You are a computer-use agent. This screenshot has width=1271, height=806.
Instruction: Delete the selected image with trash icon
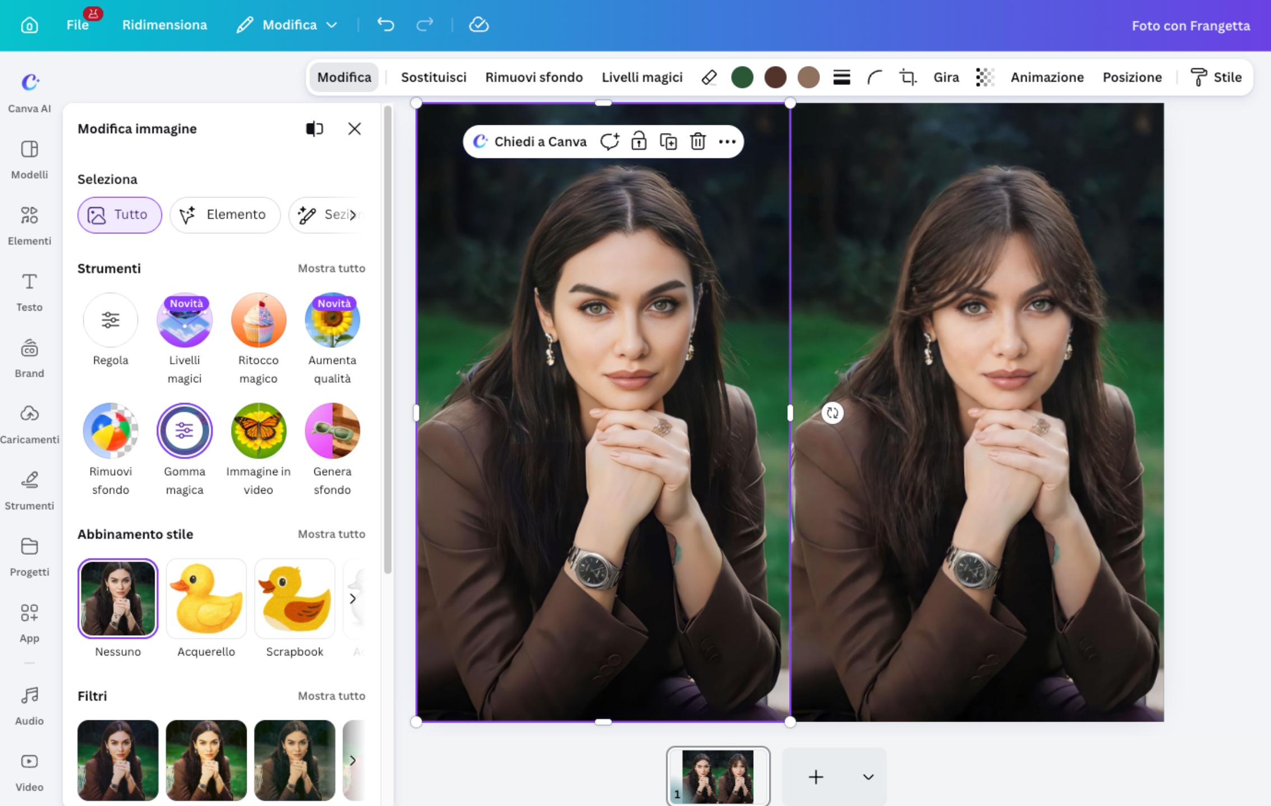698,142
